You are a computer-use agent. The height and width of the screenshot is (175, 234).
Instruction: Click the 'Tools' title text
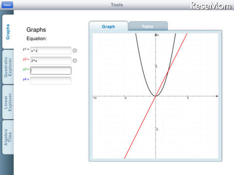(117, 5)
